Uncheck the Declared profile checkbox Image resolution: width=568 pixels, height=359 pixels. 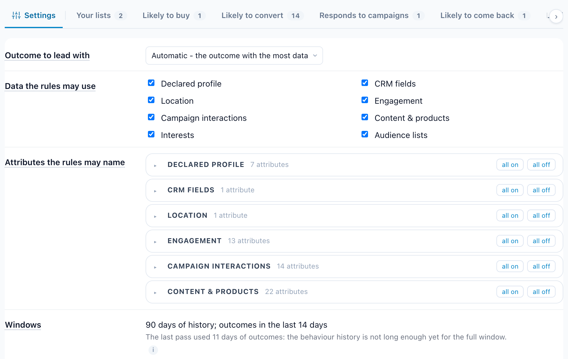point(151,83)
